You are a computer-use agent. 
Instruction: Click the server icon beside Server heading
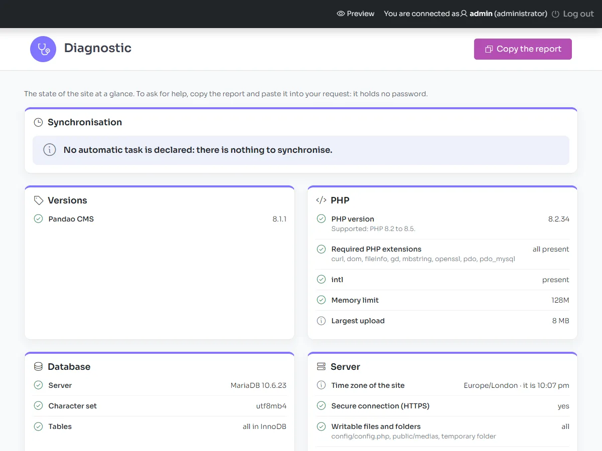pyautogui.click(x=321, y=367)
